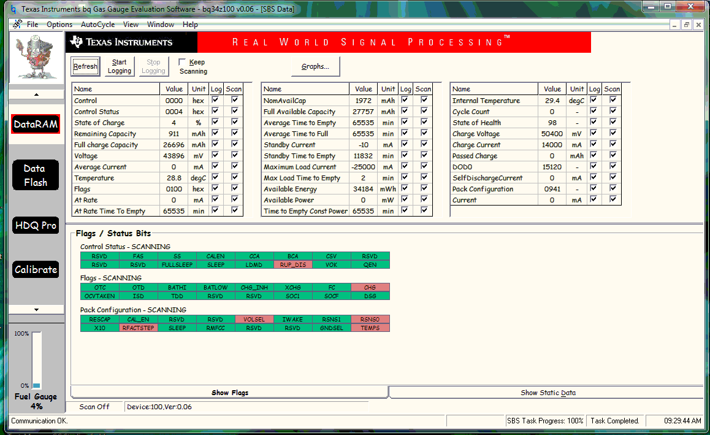Toggle Scan checkbox for State of Charge row

235,122
